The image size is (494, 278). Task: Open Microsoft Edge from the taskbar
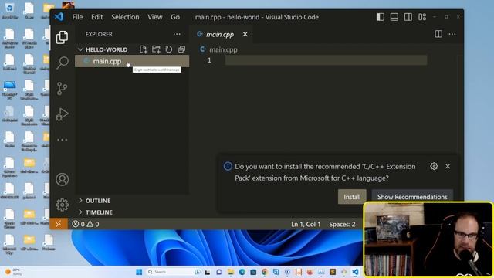point(242,272)
